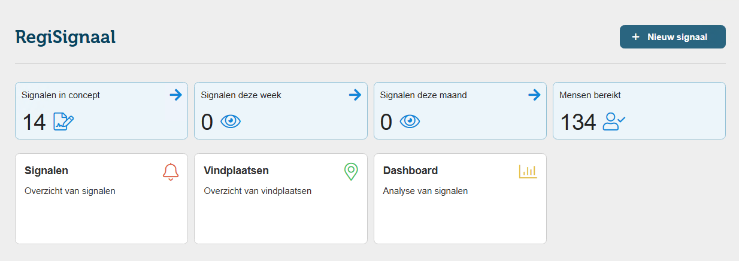This screenshot has height=261, width=739.
Task: Click the Analyse van signalen description
Action: (x=425, y=192)
